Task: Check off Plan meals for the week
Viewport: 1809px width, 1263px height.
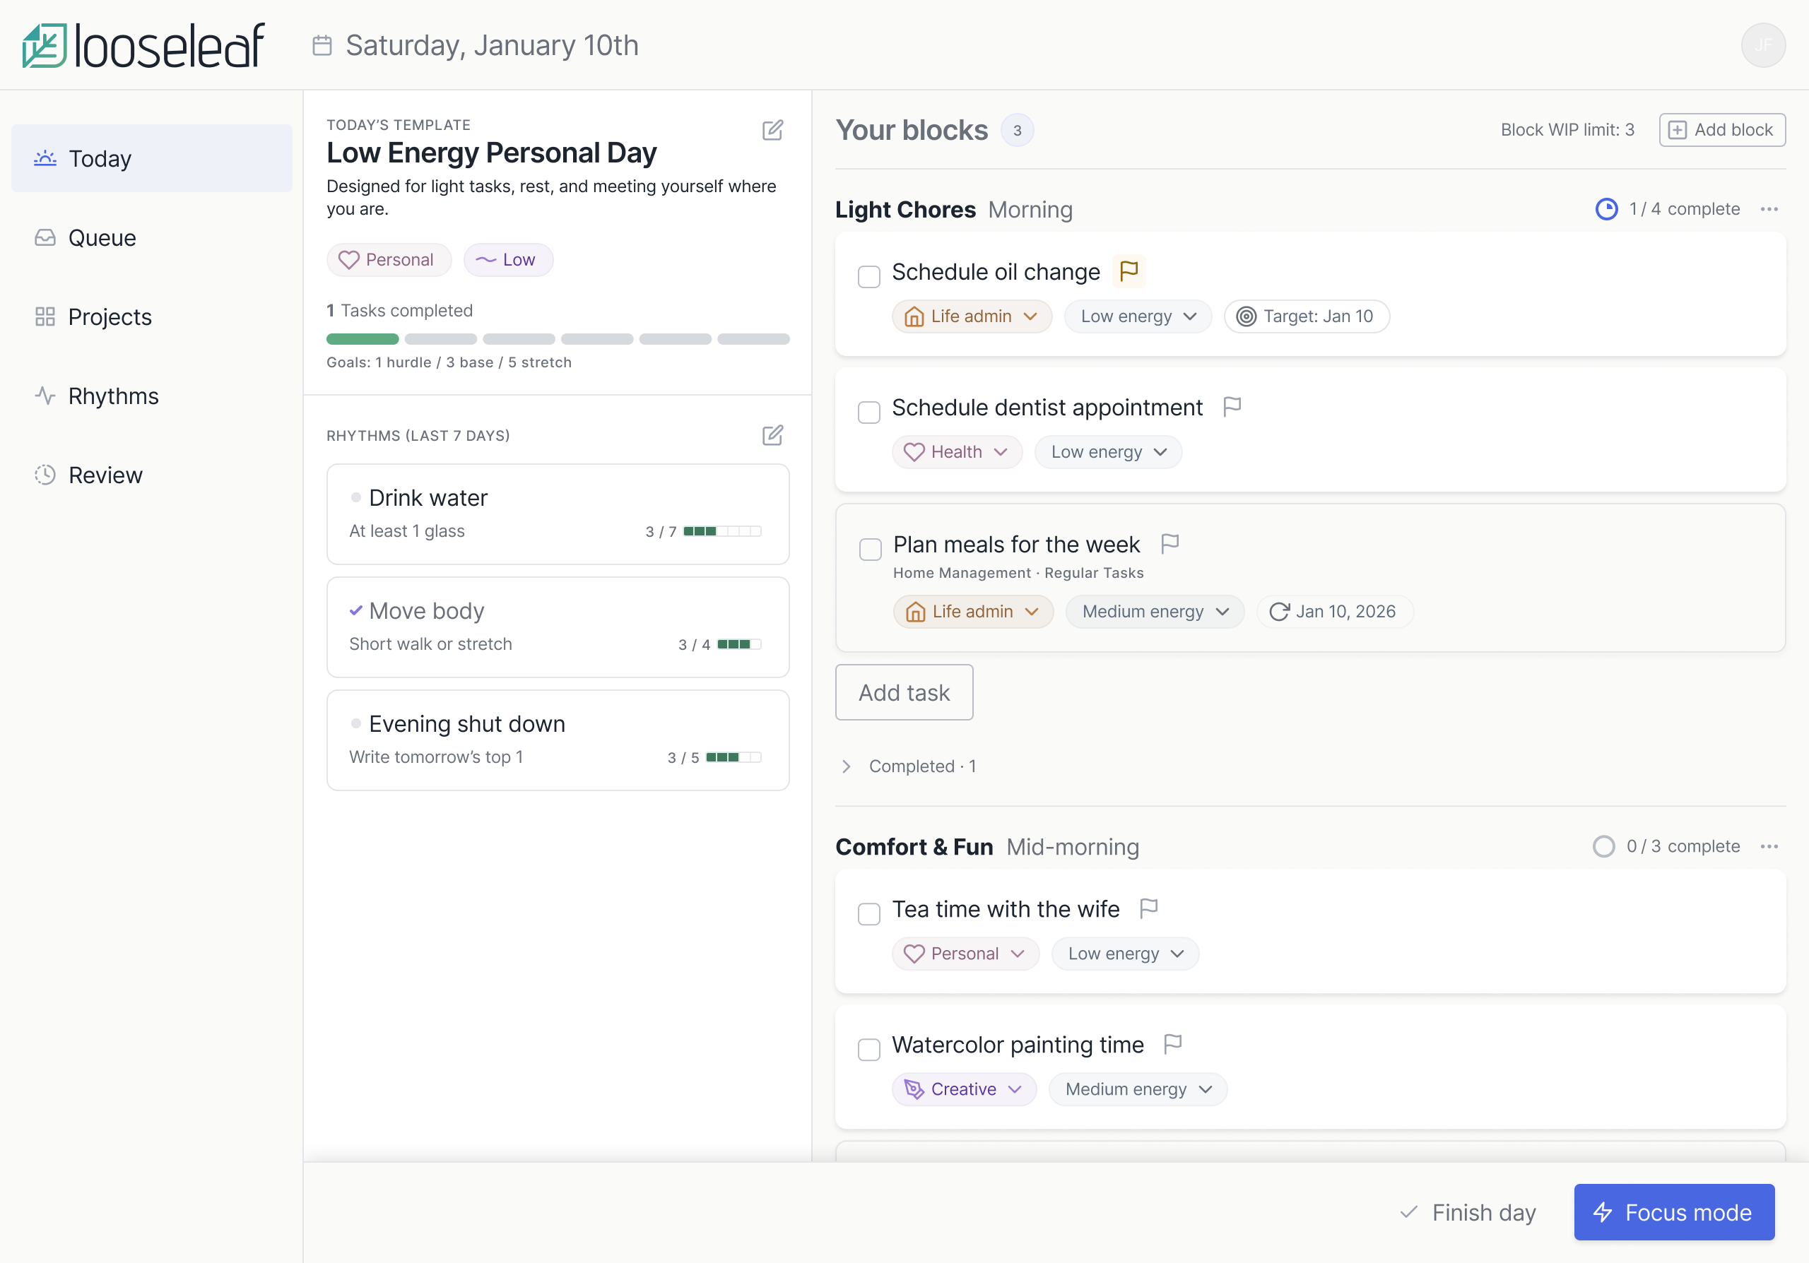Action: [x=870, y=549]
